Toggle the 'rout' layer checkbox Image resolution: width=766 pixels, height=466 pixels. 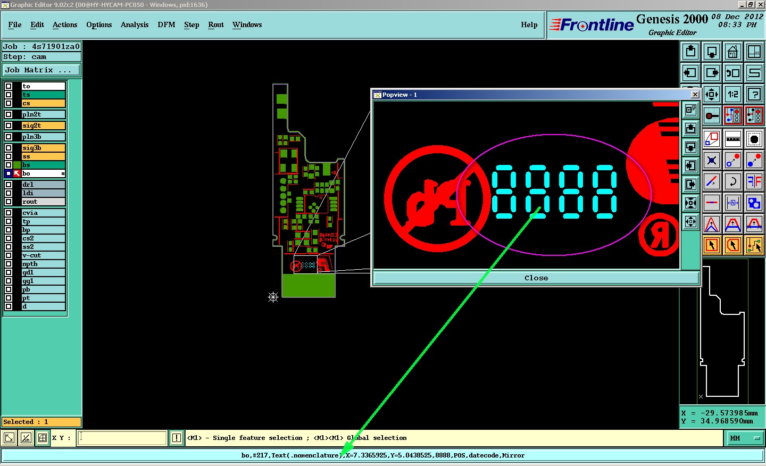(9, 202)
